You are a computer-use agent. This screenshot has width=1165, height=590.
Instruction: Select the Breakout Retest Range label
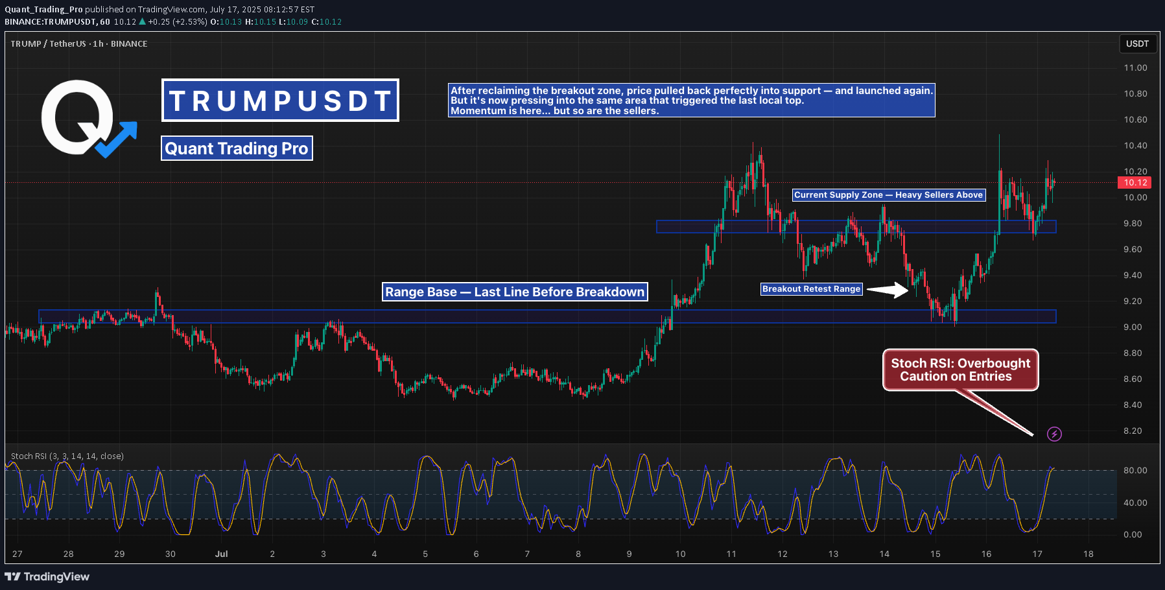(x=811, y=289)
